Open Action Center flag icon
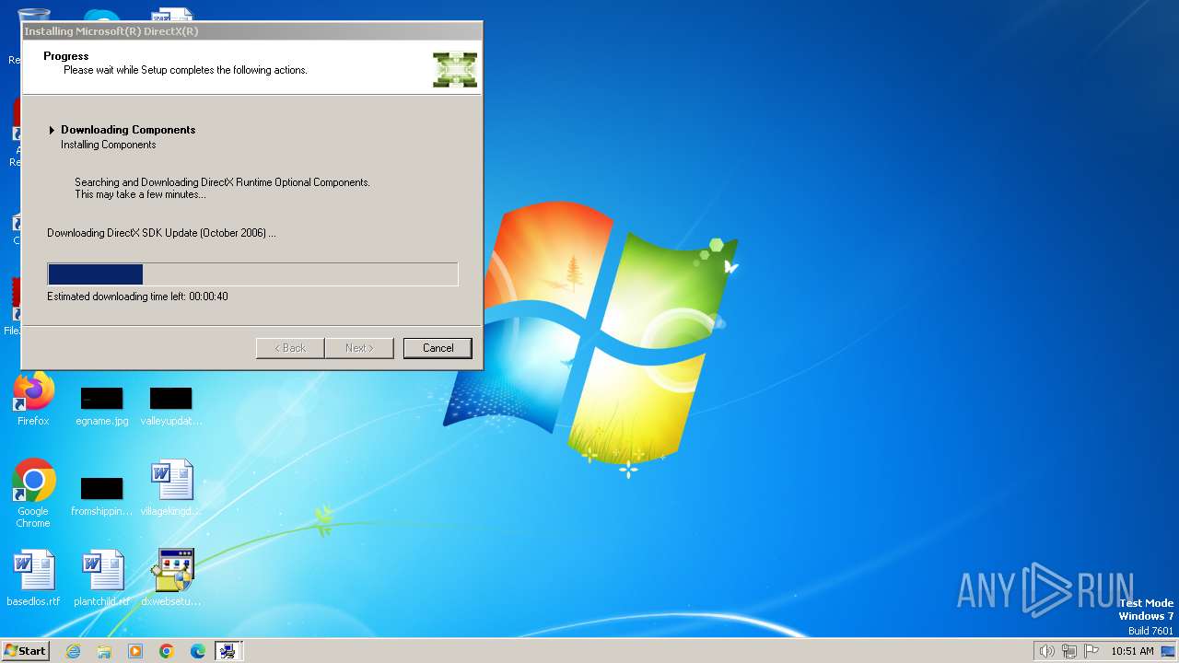1179x663 pixels. tap(1091, 651)
